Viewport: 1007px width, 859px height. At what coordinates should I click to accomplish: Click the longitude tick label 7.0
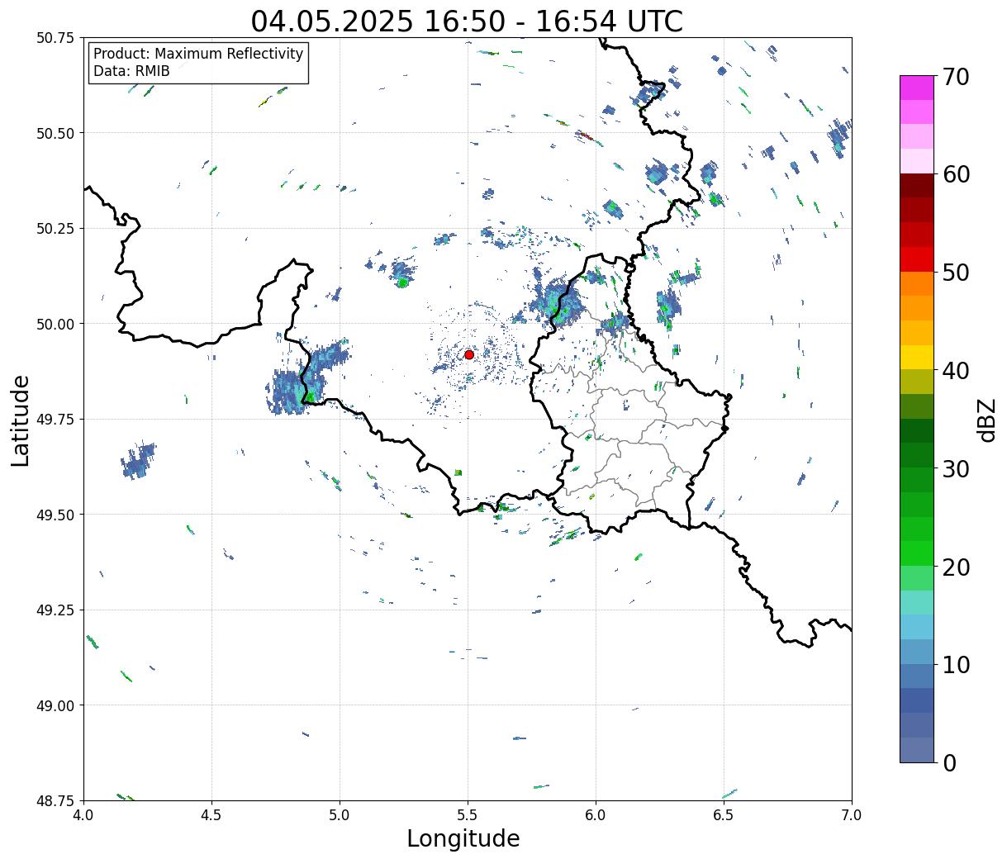click(x=852, y=815)
